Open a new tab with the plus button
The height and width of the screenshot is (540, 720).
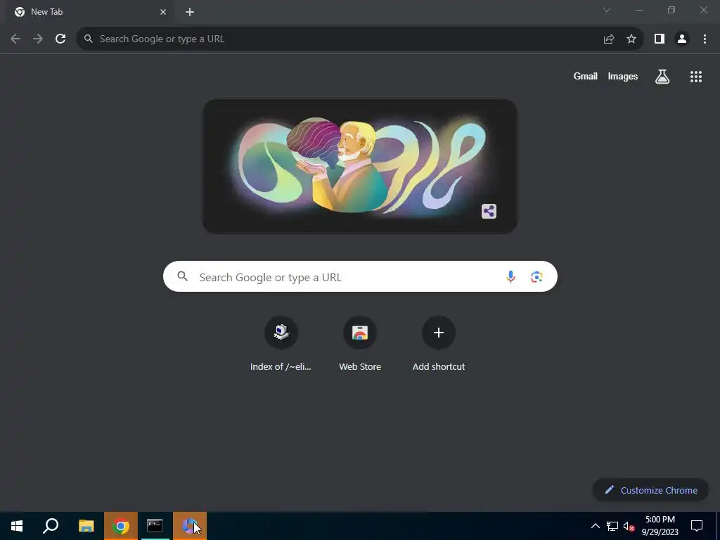190,12
